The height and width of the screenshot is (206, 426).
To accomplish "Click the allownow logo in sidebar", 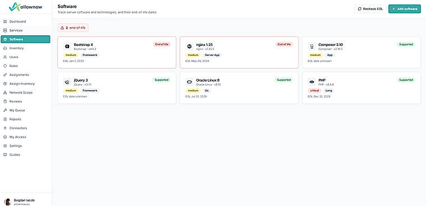I will point(26,7).
